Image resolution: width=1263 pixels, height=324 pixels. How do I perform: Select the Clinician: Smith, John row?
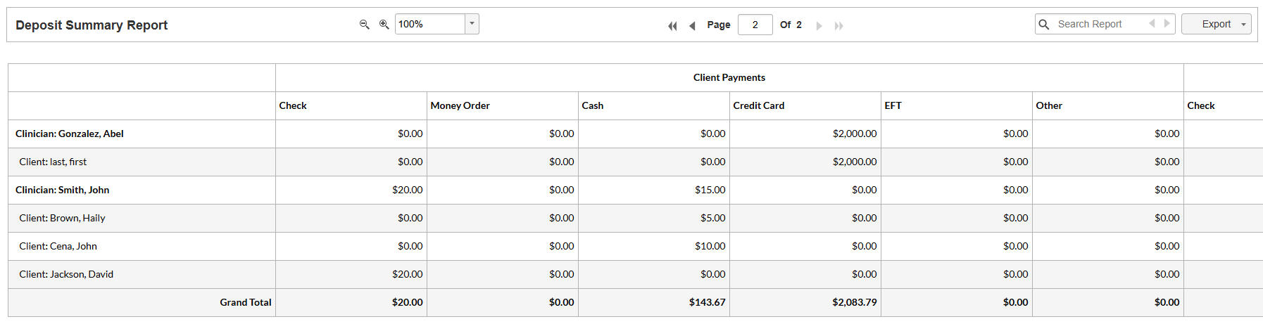(63, 190)
